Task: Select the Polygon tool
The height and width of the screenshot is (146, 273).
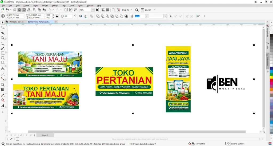Action: coord(3,62)
